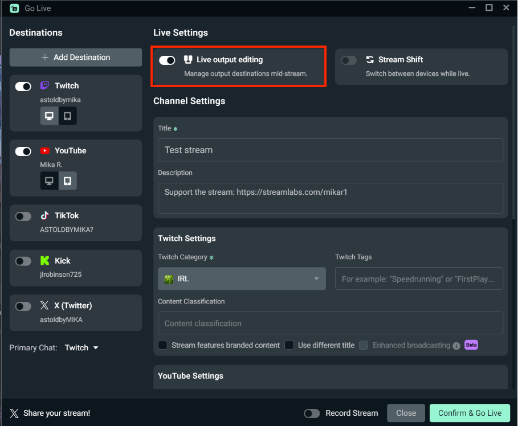Image resolution: width=518 pixels, height=426 pixels.
Task: Click the Live output editing icon
Action: 188,59
